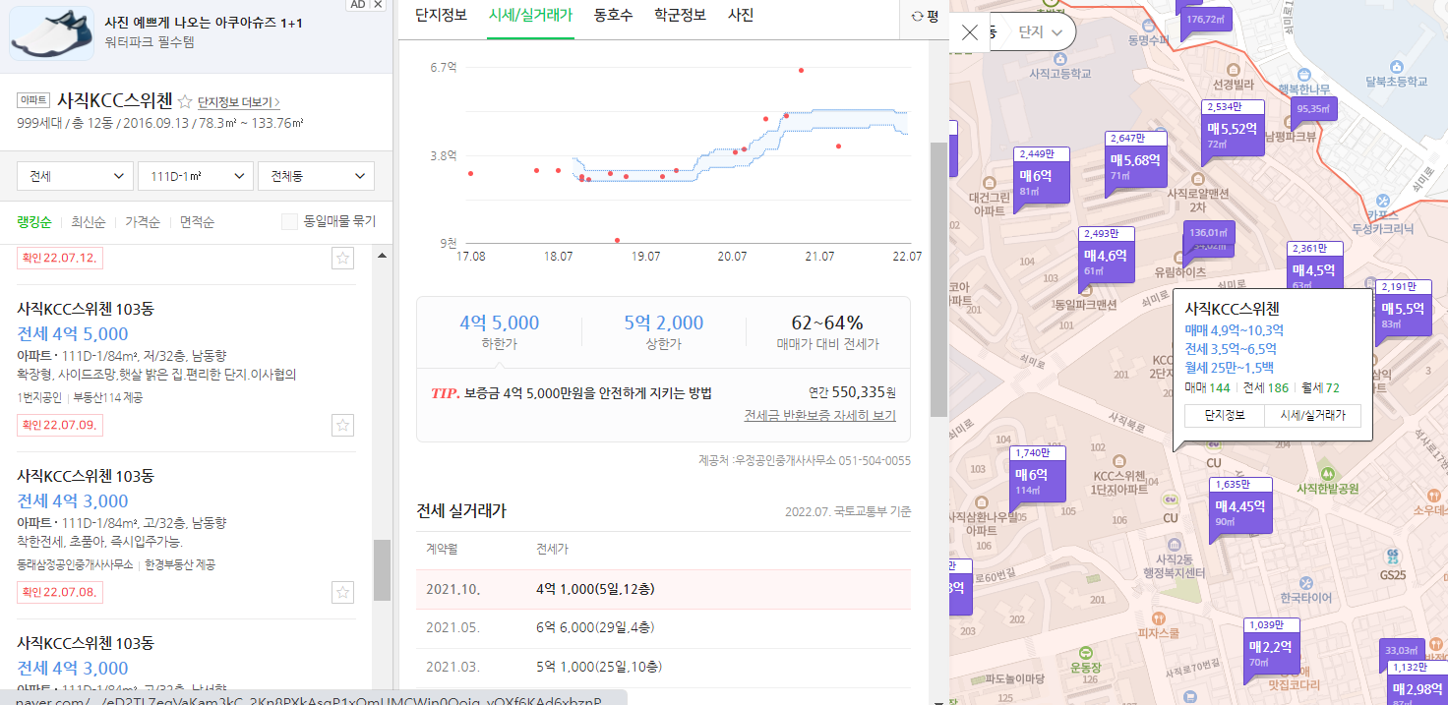Star the 전세 4억 5,000 listing
This screenshot has width=1448, height=705.
342,425
